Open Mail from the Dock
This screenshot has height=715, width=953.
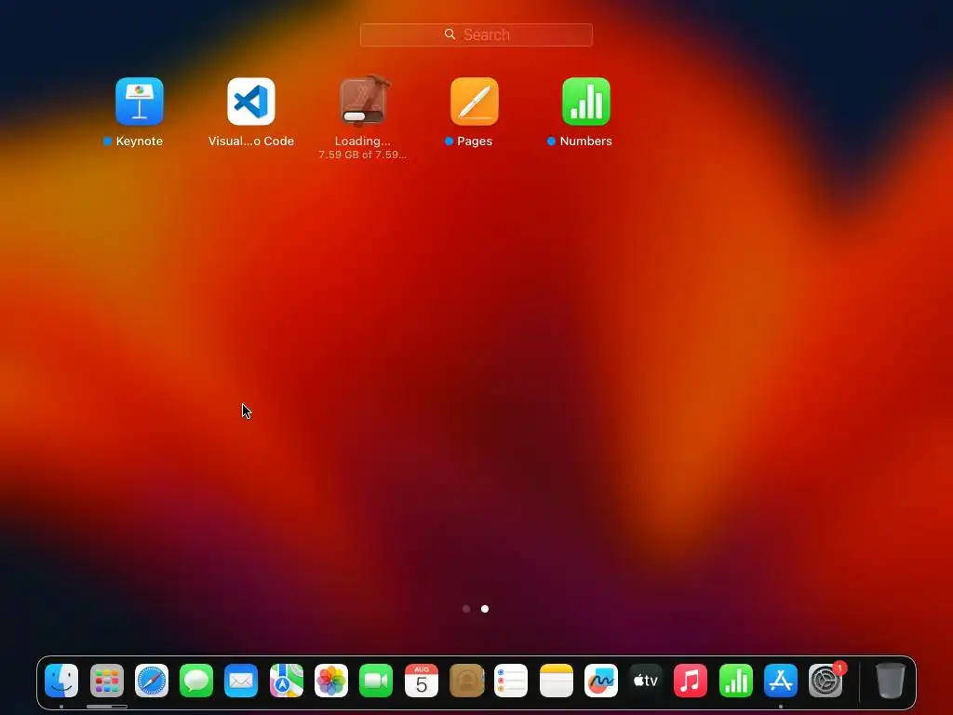click(241, 681)
